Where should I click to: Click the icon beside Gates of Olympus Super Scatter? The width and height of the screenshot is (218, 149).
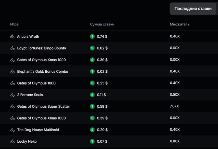[x=12, y=106]
